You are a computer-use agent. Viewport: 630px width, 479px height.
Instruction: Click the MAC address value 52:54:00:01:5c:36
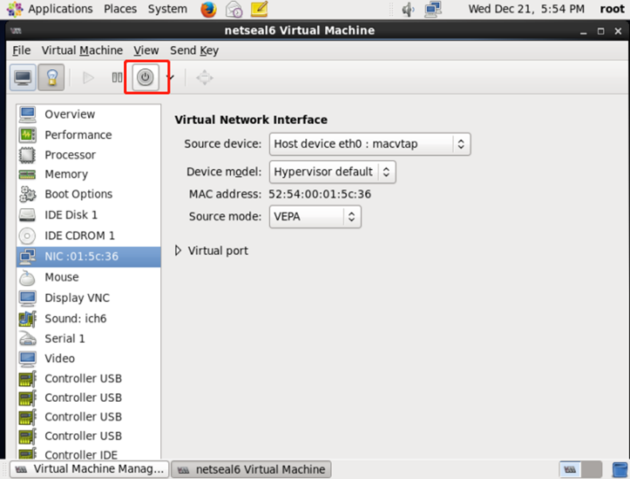click(320, 194)
